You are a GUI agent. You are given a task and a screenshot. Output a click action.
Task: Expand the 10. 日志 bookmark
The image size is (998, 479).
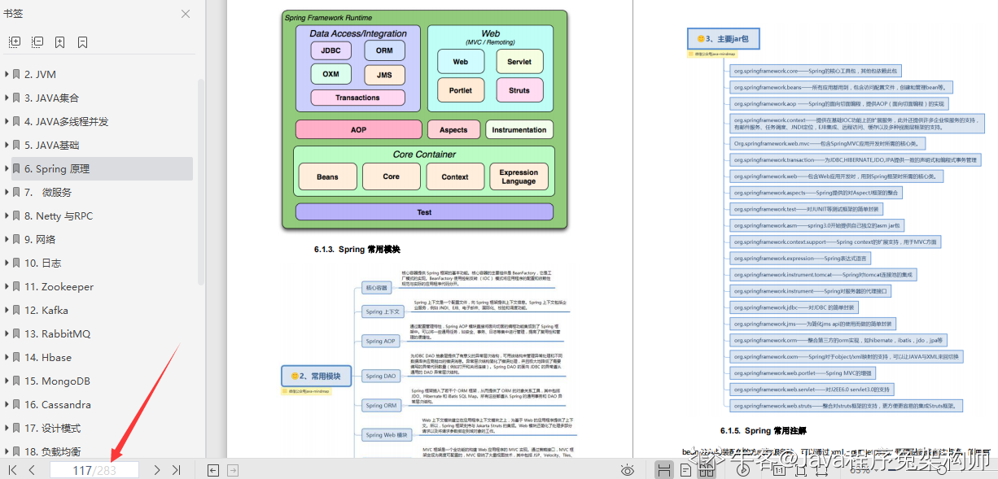click(7, 263)
